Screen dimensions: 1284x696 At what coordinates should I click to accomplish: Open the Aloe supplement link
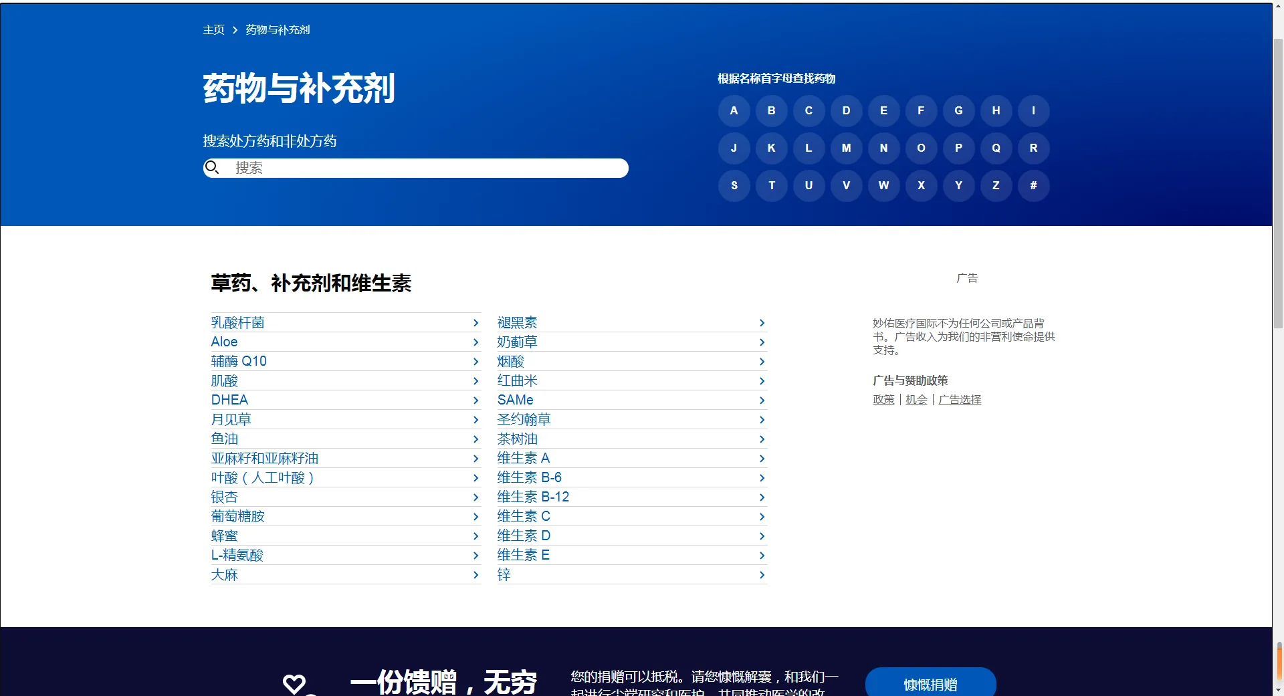pos(224,342)
